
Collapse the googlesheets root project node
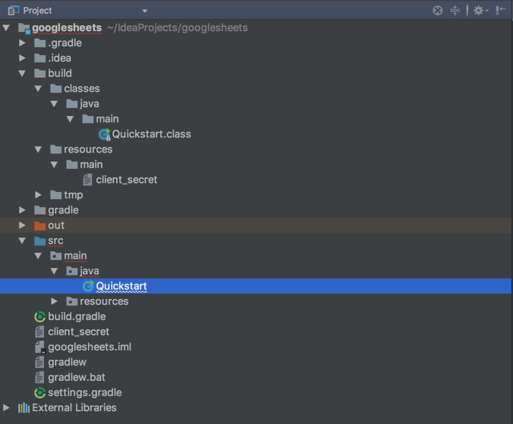point(6,28)
